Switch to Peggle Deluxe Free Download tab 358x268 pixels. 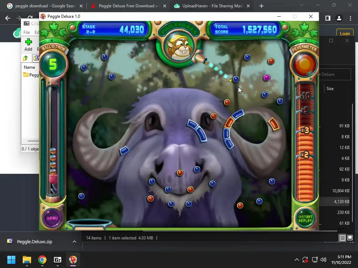click(128, 6)
